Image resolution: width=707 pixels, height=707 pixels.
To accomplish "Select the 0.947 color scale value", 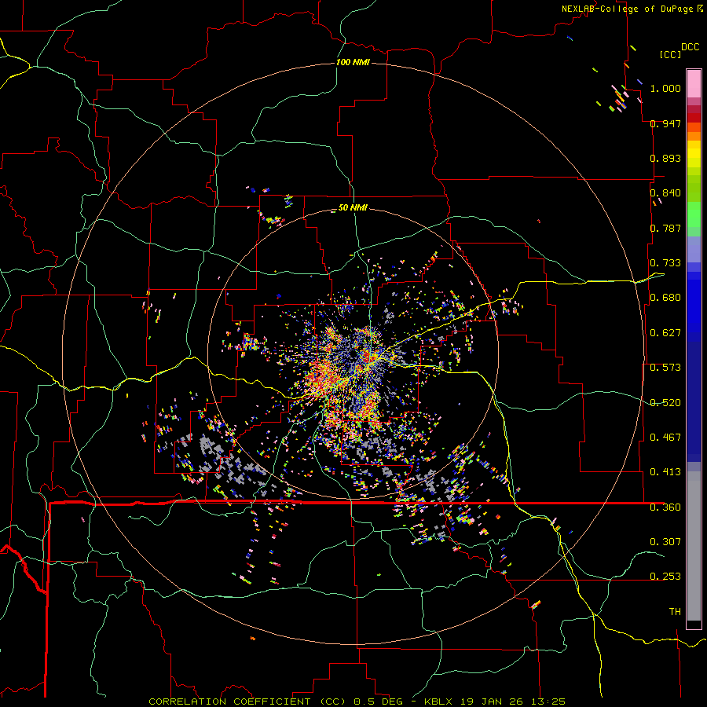I will point(665,123).
